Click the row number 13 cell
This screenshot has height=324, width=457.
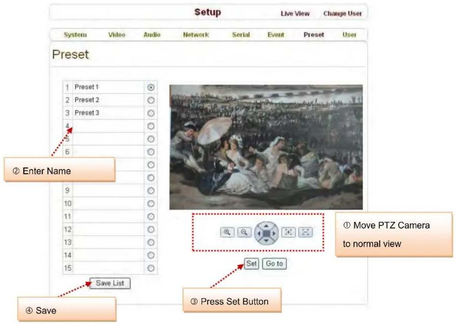(68, 242)
